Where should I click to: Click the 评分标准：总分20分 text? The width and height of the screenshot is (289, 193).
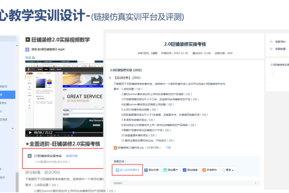point(43,172)
